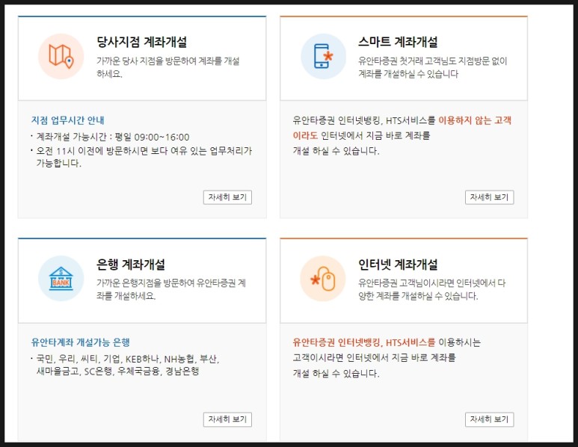Select the 인터넷 계좌개설 heading
The height and width of the screenshot is (447, 578).
coord(398,264)
